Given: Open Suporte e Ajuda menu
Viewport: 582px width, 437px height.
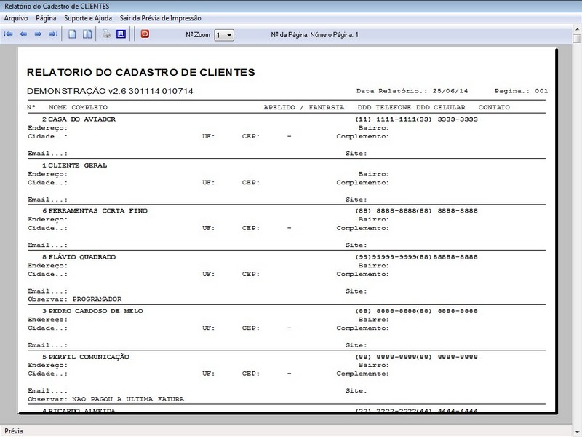Looking at the screenshot, I should [x=89, y=17].
